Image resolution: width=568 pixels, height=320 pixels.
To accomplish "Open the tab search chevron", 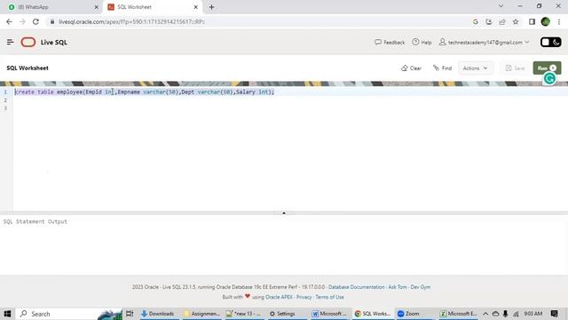I will (x=501, y=6).
